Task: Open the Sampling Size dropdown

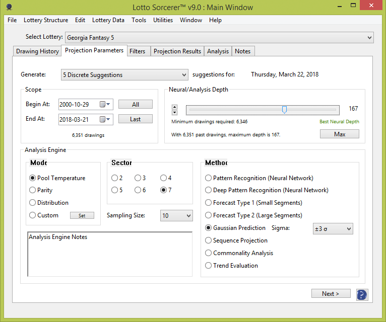Action: (x=176, y=215)
